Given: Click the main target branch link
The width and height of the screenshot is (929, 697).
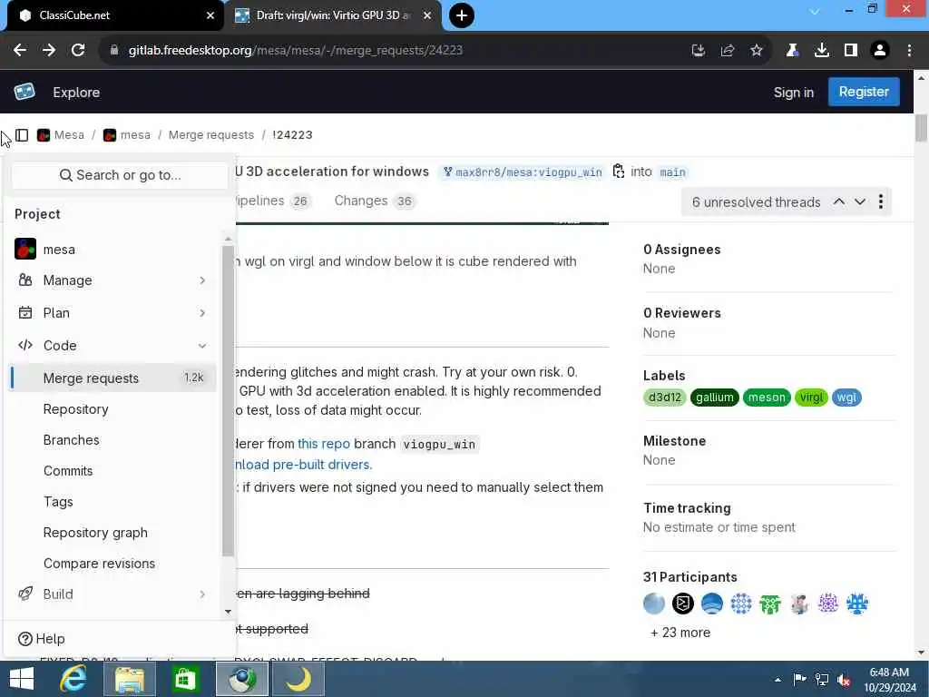Looking at the screenshot, I should [x=672, y=172].
